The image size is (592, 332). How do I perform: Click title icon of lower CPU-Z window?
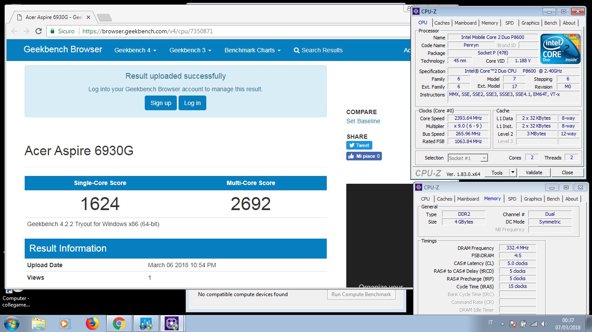tap(419, 187)
